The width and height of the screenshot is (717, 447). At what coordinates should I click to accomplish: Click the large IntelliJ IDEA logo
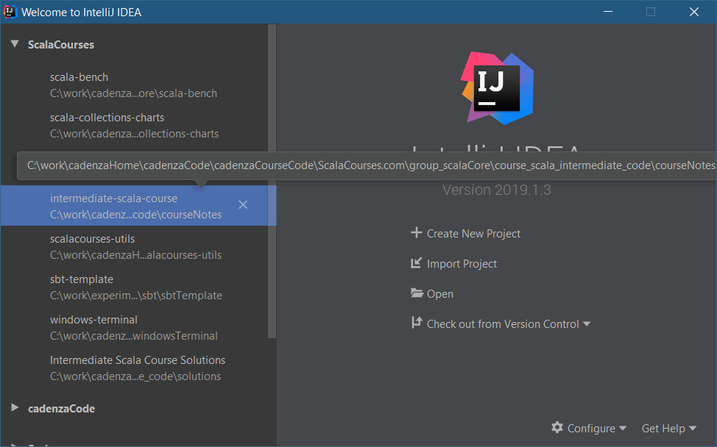(497, 88)
